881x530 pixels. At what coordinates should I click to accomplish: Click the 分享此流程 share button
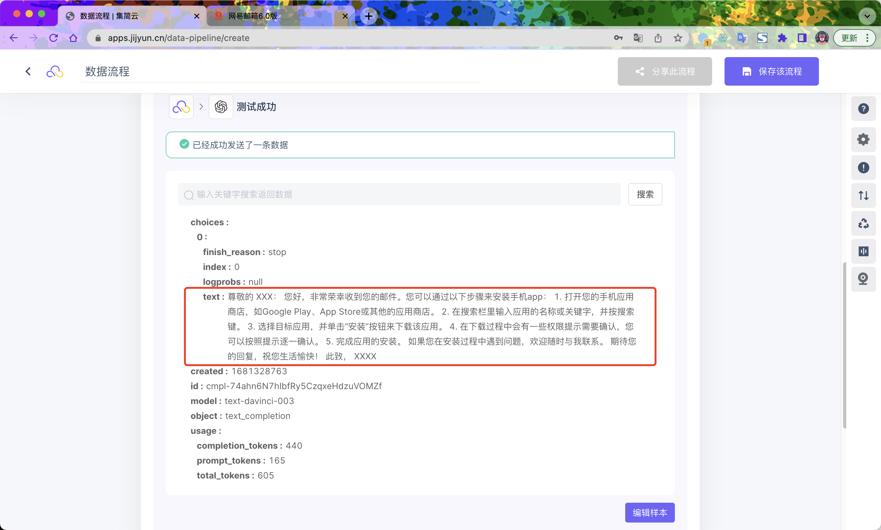pyautogui.click(x=665, y=71)
